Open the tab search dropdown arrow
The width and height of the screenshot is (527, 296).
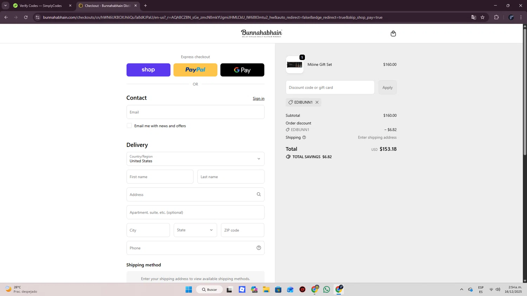(5, 6)
